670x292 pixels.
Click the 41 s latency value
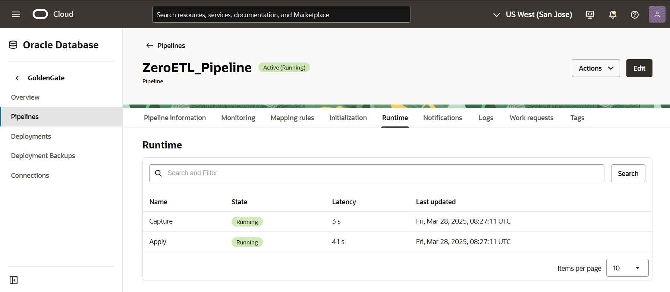(x=338, y=242)
